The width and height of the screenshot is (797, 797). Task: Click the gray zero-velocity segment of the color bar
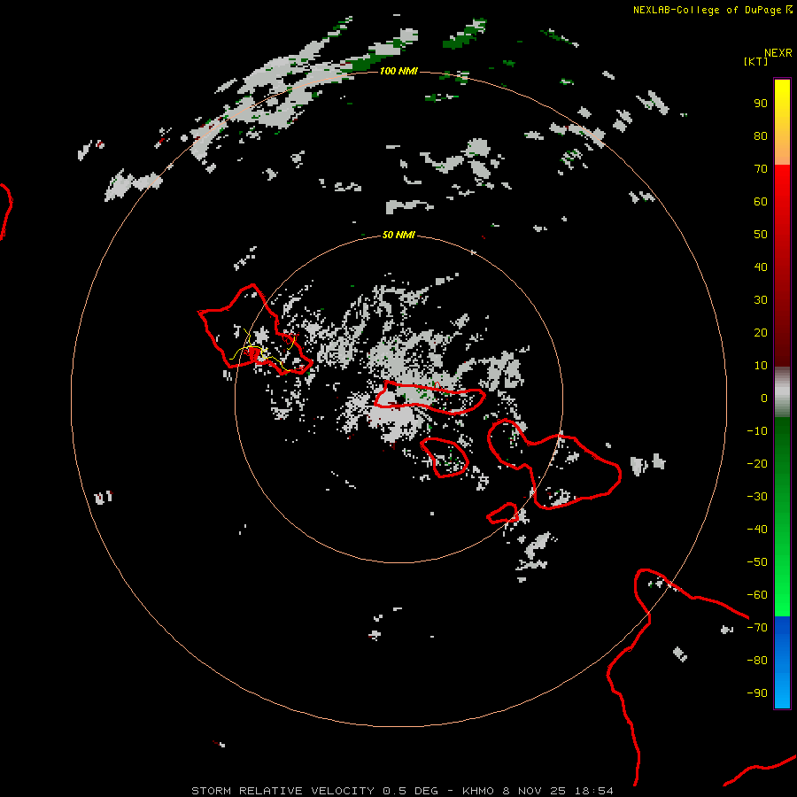pyautogui.click(x=782, y=392)
